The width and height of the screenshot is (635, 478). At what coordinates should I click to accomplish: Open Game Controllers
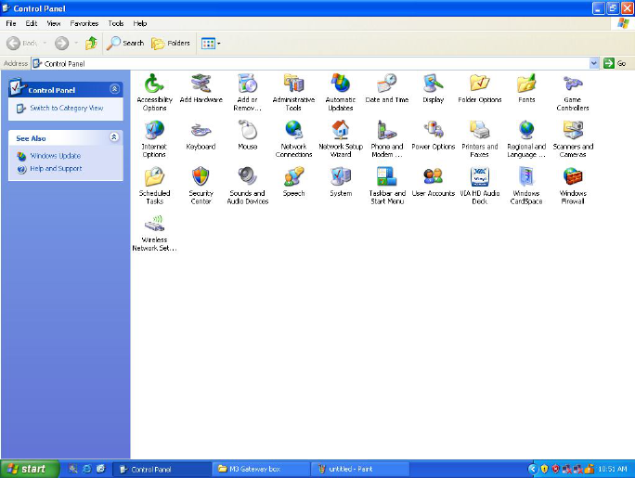(573, 92)
